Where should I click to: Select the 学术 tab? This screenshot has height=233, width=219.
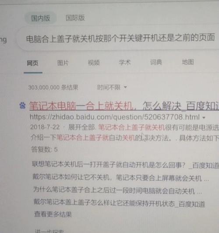tap(125, 62)
